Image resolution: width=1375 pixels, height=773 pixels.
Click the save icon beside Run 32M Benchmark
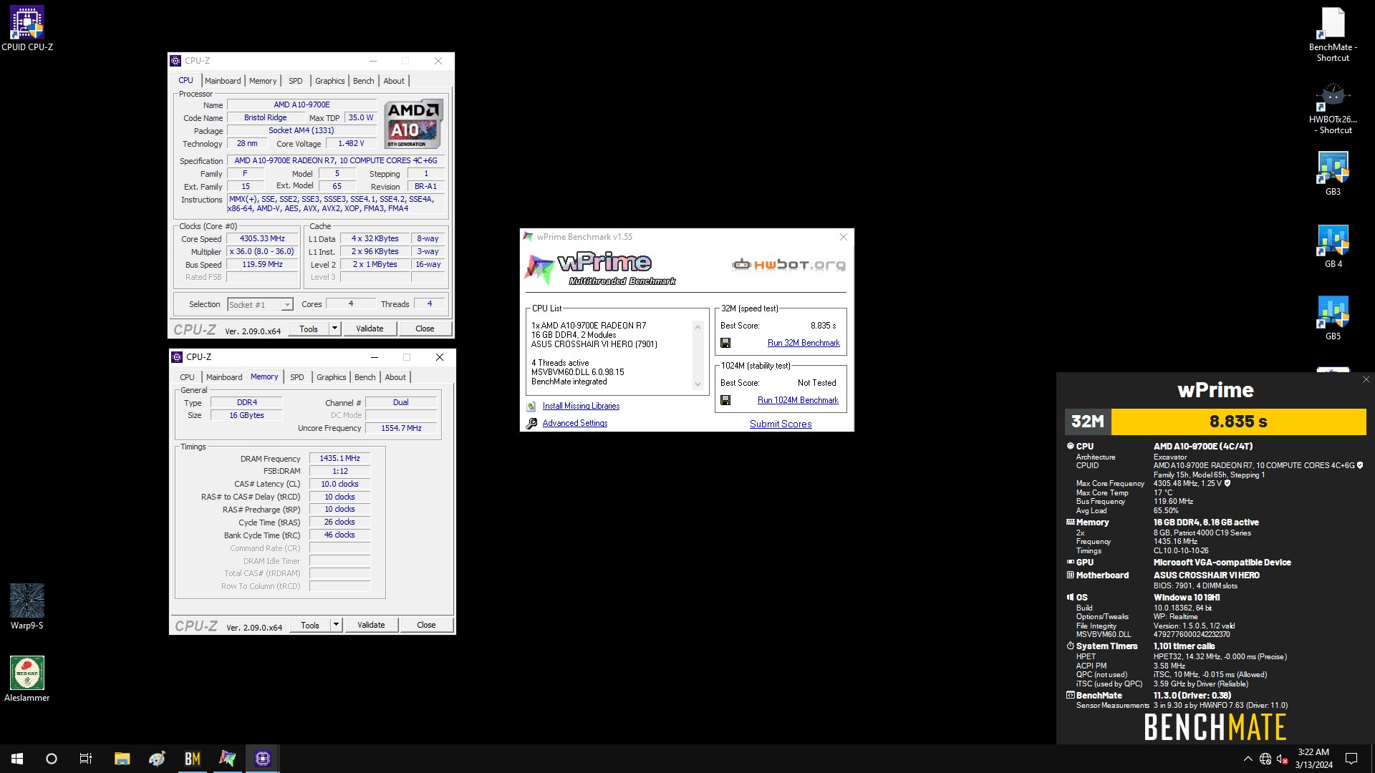[x=725, y=343]
